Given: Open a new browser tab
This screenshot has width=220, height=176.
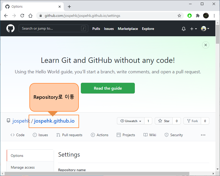Looking at the screenshot, I should click(69, 7).
